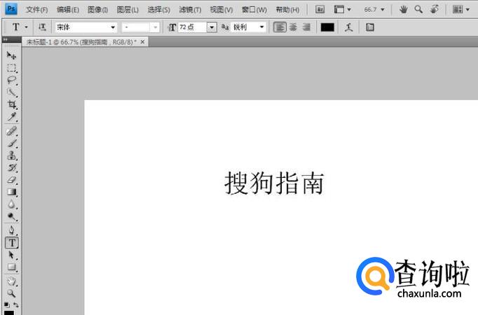478x315 pixels.
Task: Open the Create Warped Text dialog
Action: pyautogui.click(x=349, y=27)
